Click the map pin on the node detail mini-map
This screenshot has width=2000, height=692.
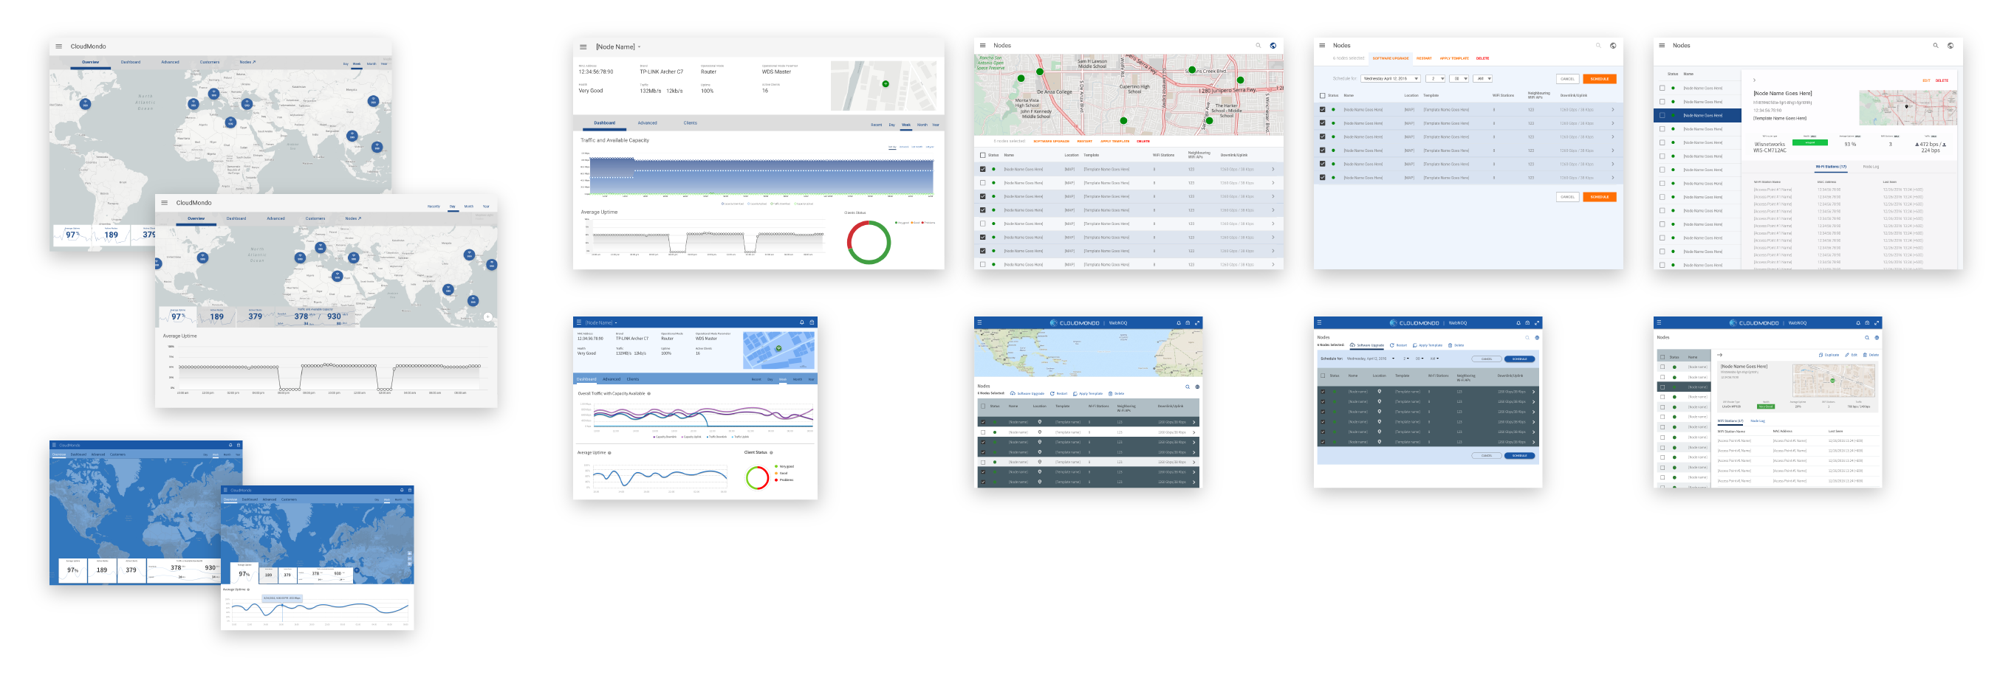click(1907, 107)
